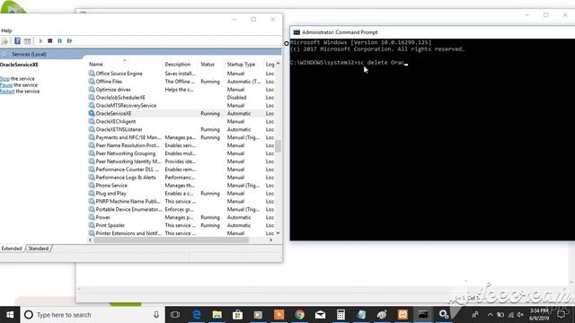
Task: Click the Start Service play toolbar icon
Action: point(40,40)
